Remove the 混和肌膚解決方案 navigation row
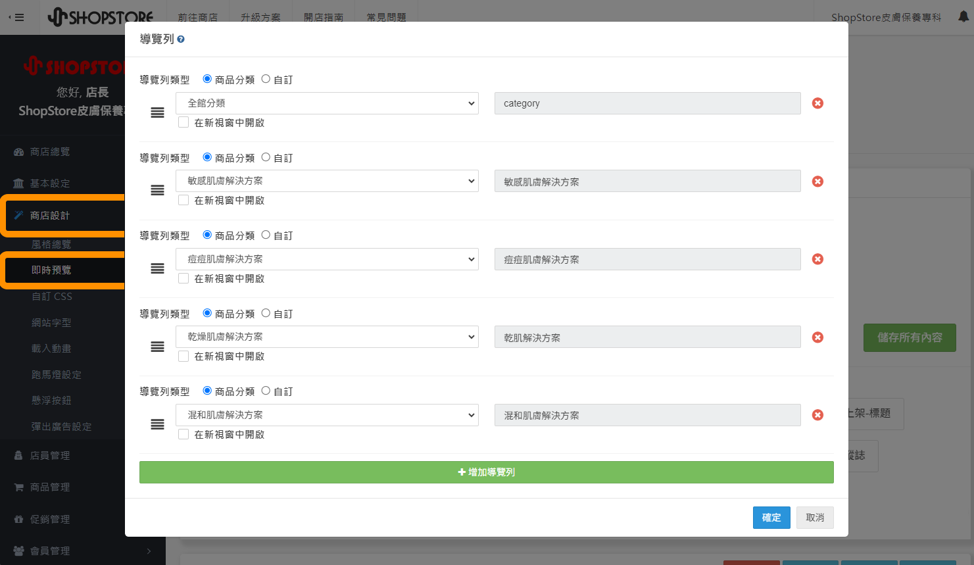This screenshot has width=974, height=565. click(817, 415)
